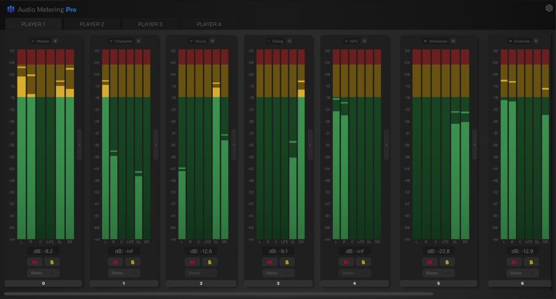Mute the Ambience bus
This screenshot has width=556, height=299.
point(429,262)
